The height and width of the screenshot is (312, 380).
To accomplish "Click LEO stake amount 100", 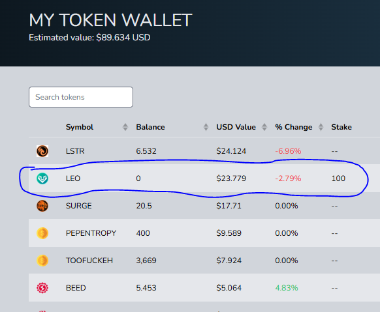I will pos(338,178).
